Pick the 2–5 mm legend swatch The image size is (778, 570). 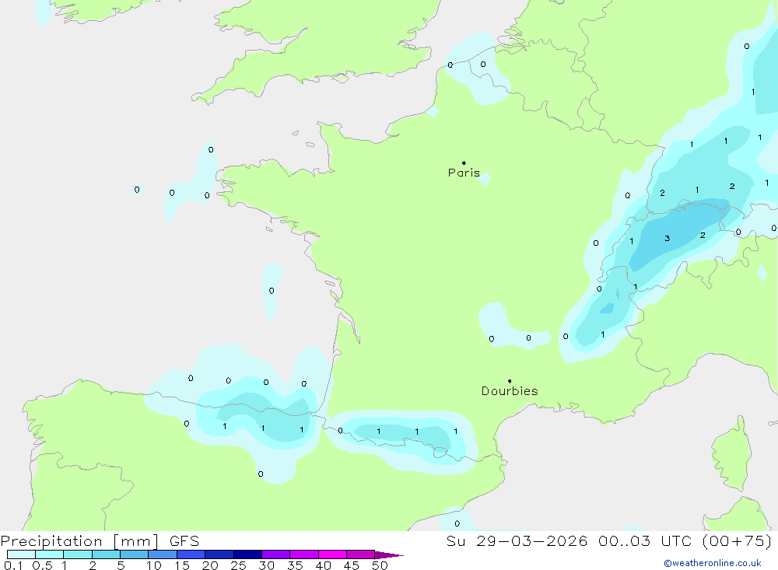coord(106,554)
